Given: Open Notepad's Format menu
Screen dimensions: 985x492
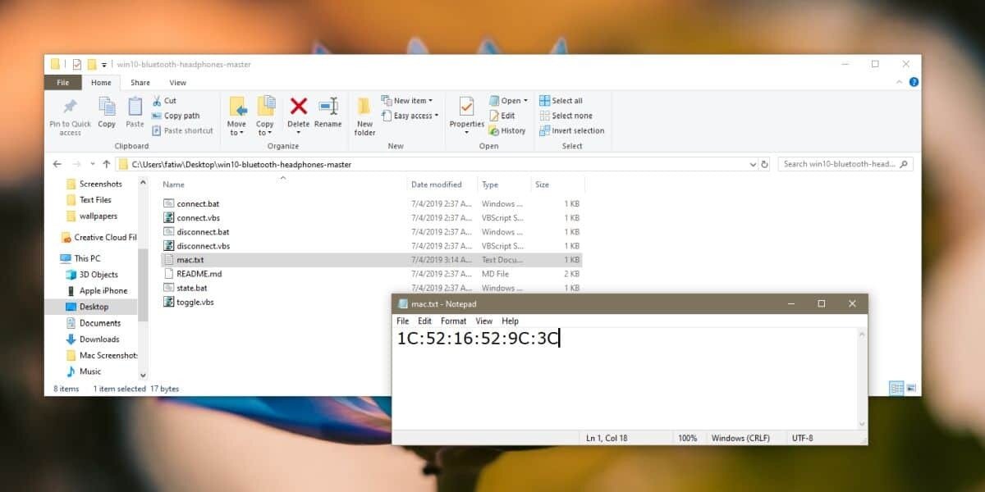Looking at the screenshot, I should click(453, 321).
